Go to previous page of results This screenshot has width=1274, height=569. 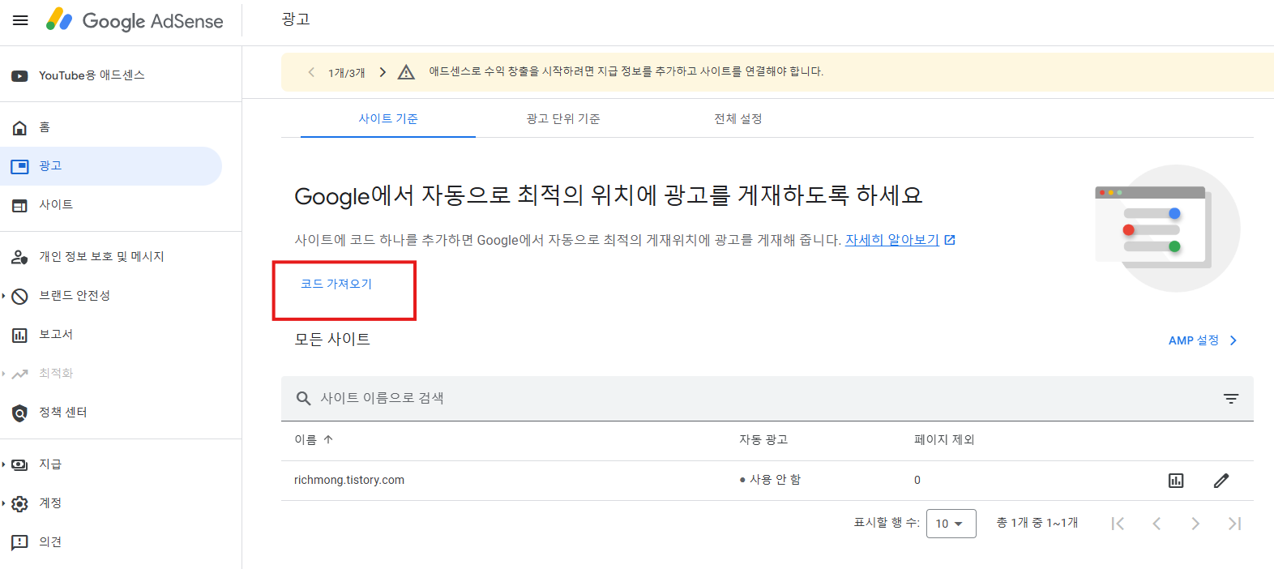[x=1156, y=524]
